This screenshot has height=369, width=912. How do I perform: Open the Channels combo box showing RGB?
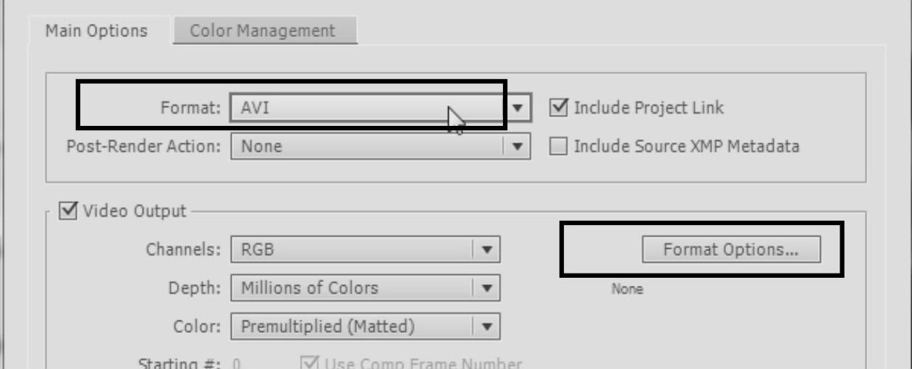point(352,250)
